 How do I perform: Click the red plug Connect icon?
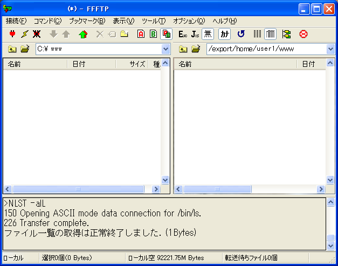coord(12,34)
